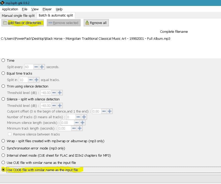The width and height of the screenshot is (221, 184).
Task: Decrease the Minimum track length value
Action: click(x=74, y=129)
